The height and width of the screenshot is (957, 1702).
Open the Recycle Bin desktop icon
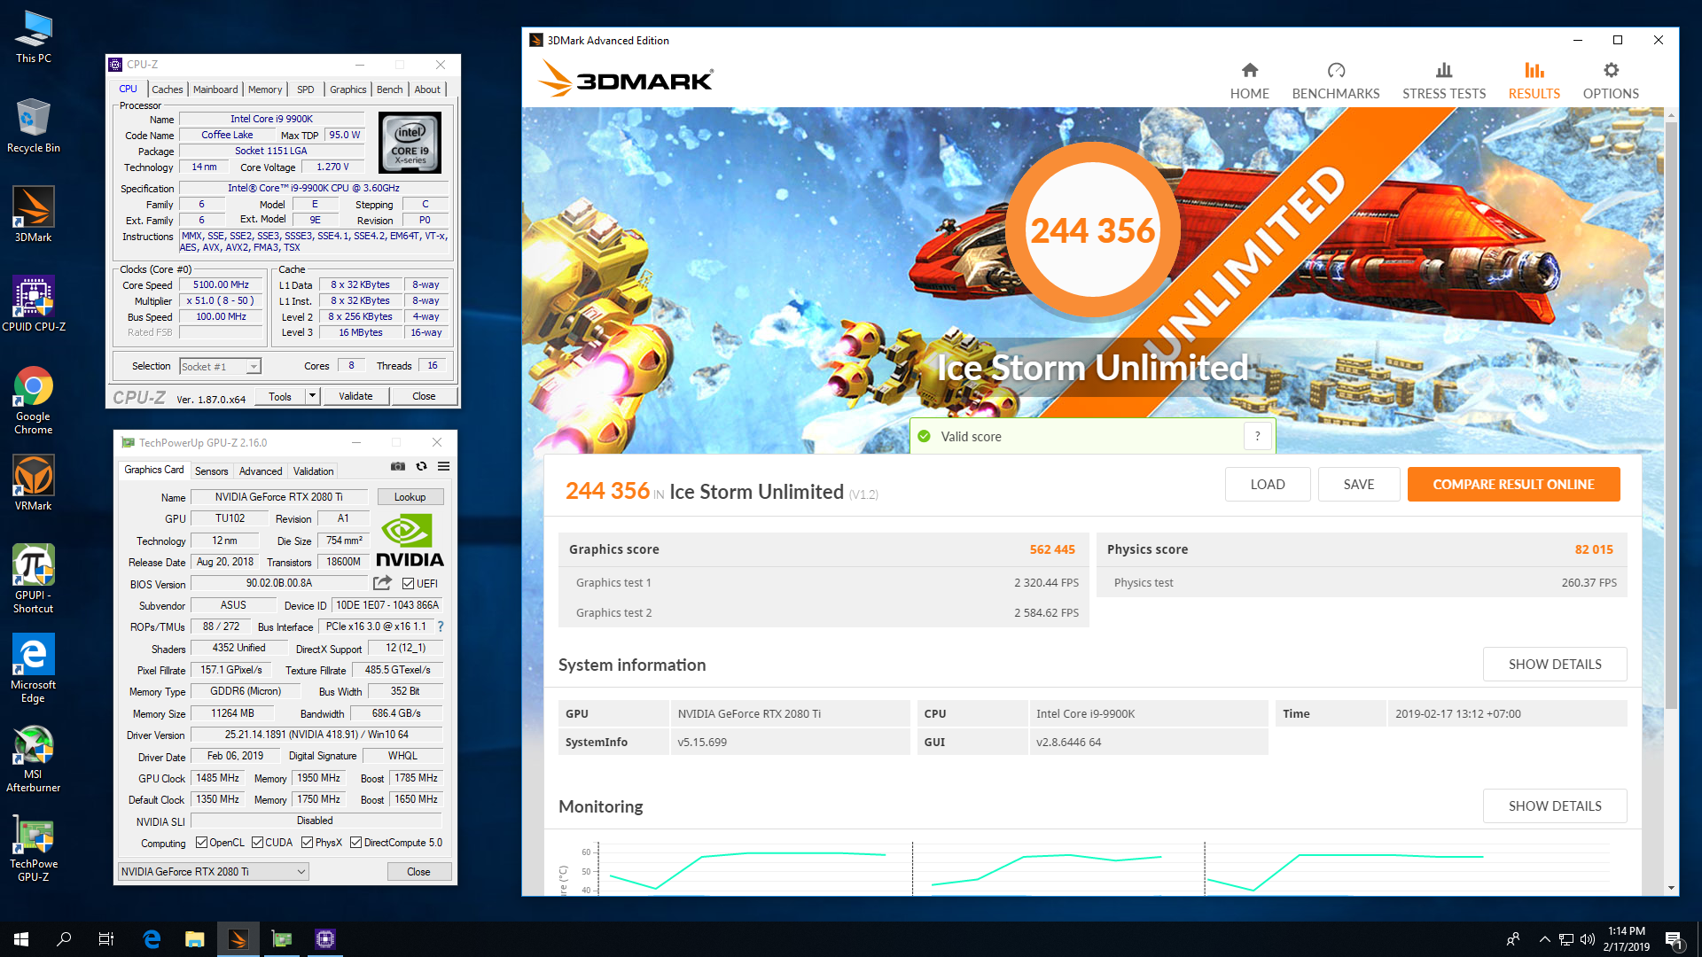[x=34, y=126]
